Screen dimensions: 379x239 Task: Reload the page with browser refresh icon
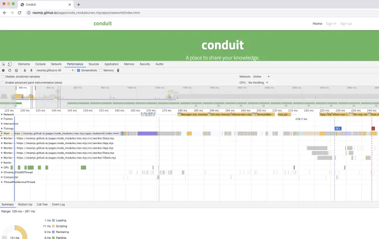click(20, 13)
